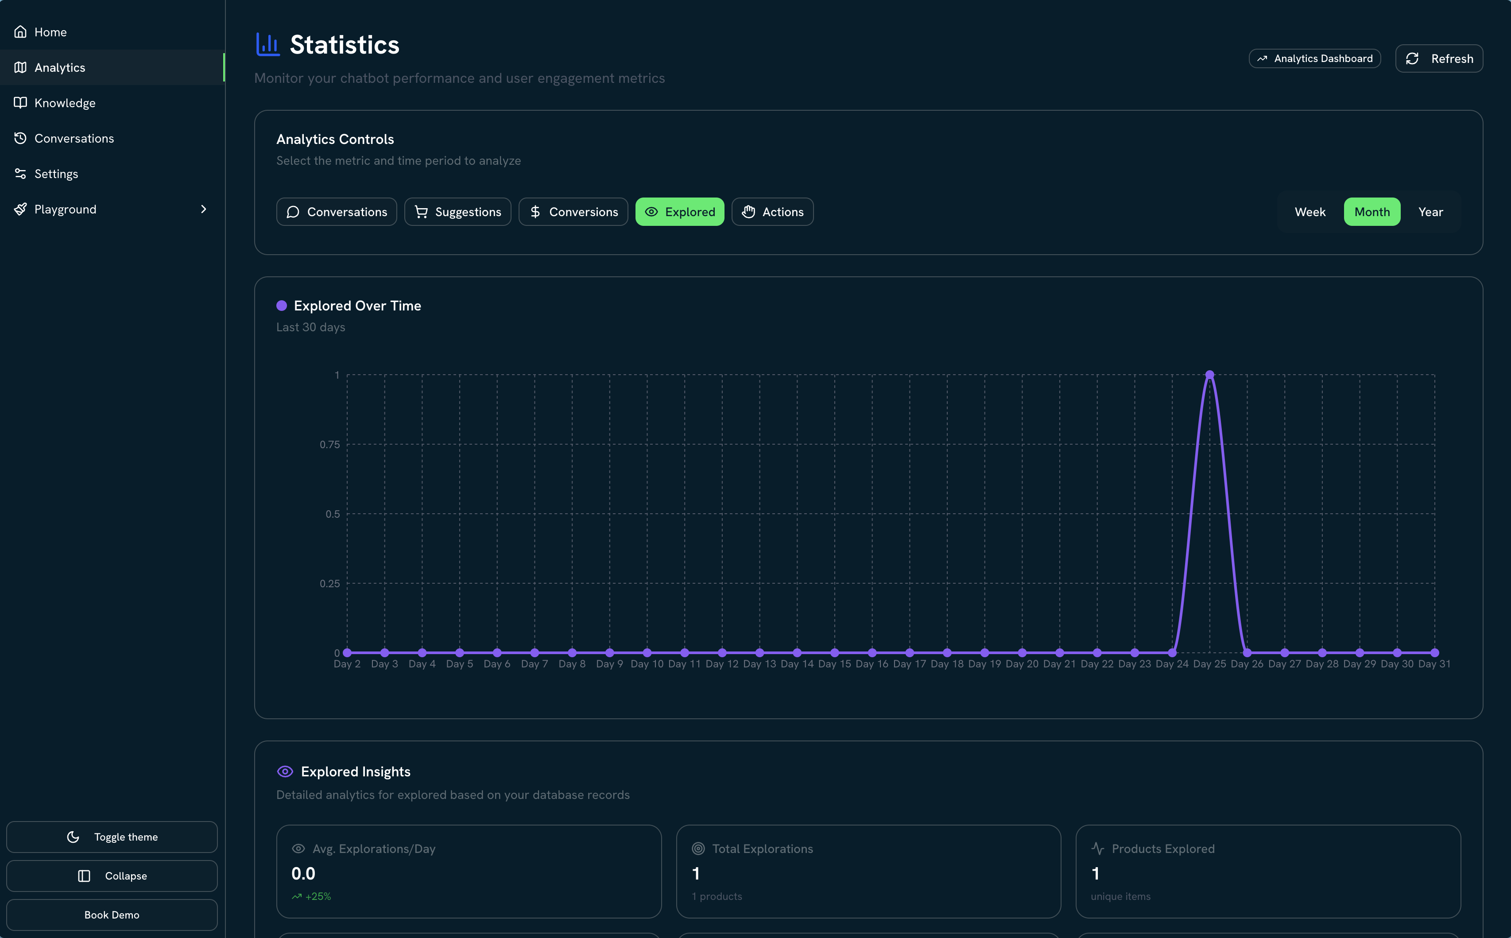1511x938 pixels.
Task: Select the Explored metric toggle
Action: (x=680, y=212)
